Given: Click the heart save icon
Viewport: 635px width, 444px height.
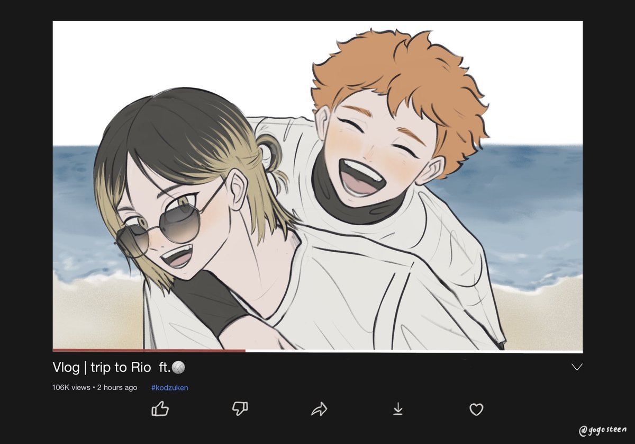Looking at the screenshot, I should click(x=477, y=409).
